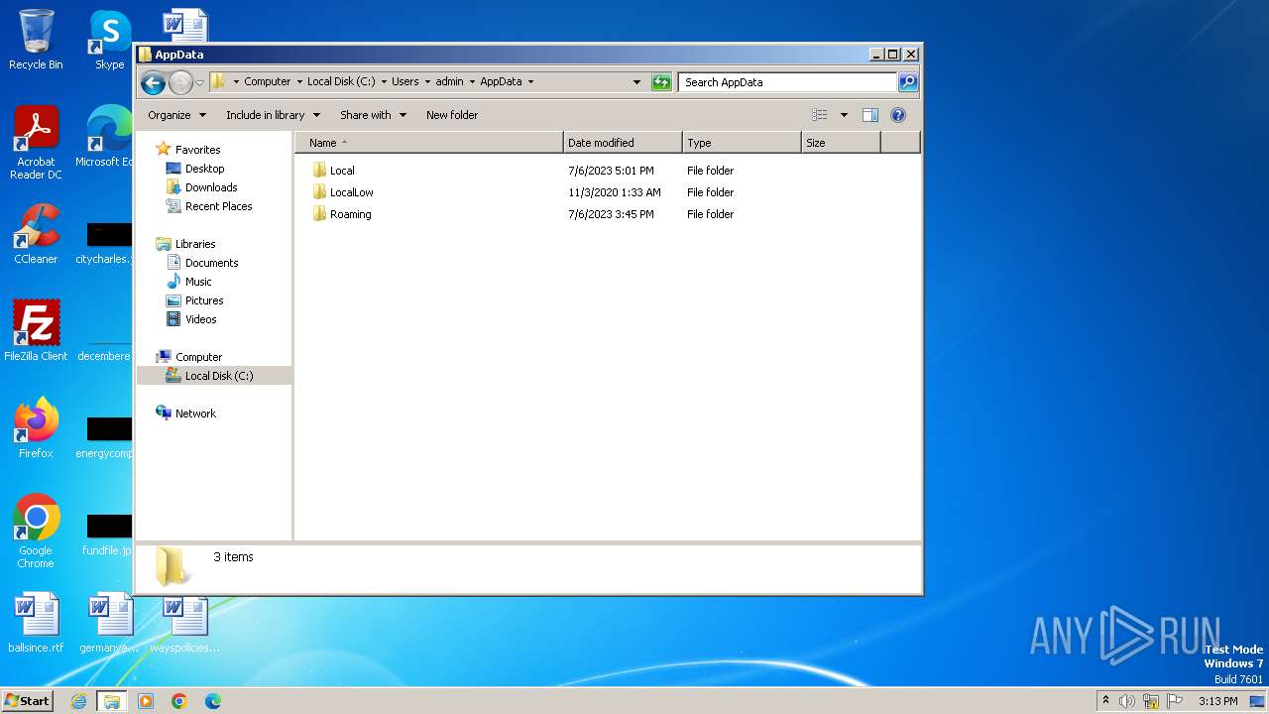The width and height of the screenshot is (1269, 714).
Task: Click the search magnifier icon
Action: [908, 82]
